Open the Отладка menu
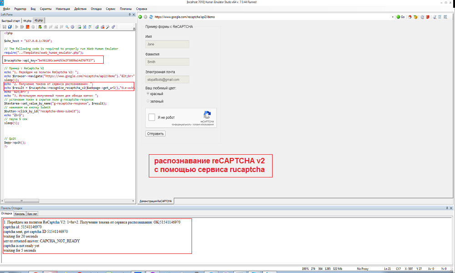This screenshot has height=273, width=455. 96,9
